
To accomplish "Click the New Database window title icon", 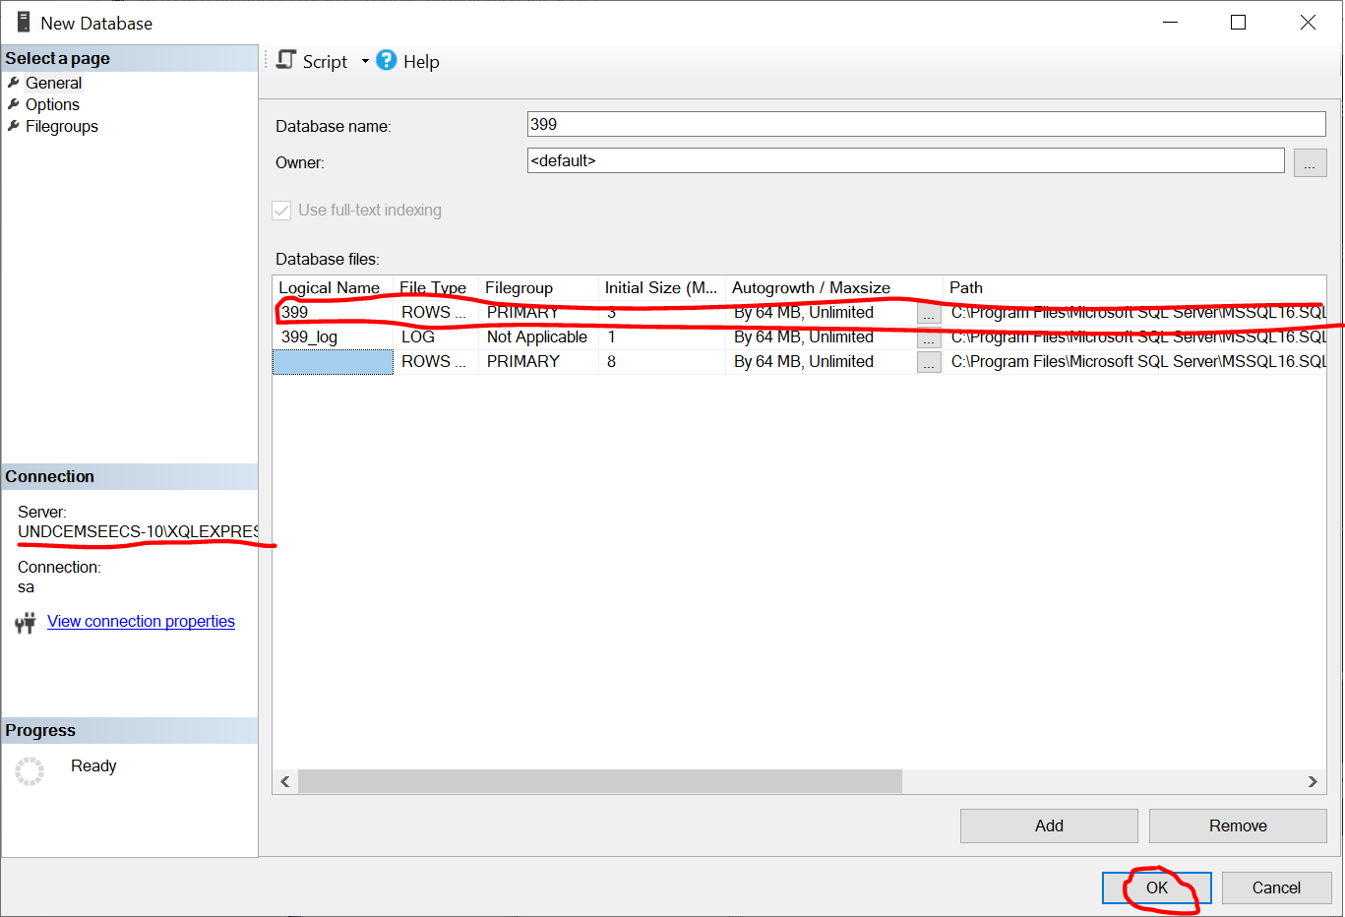I will (x=24, y=23).
